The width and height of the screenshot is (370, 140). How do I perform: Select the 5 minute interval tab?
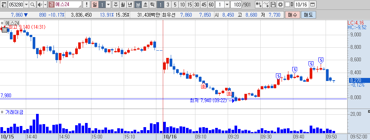(x=175, y=4)
